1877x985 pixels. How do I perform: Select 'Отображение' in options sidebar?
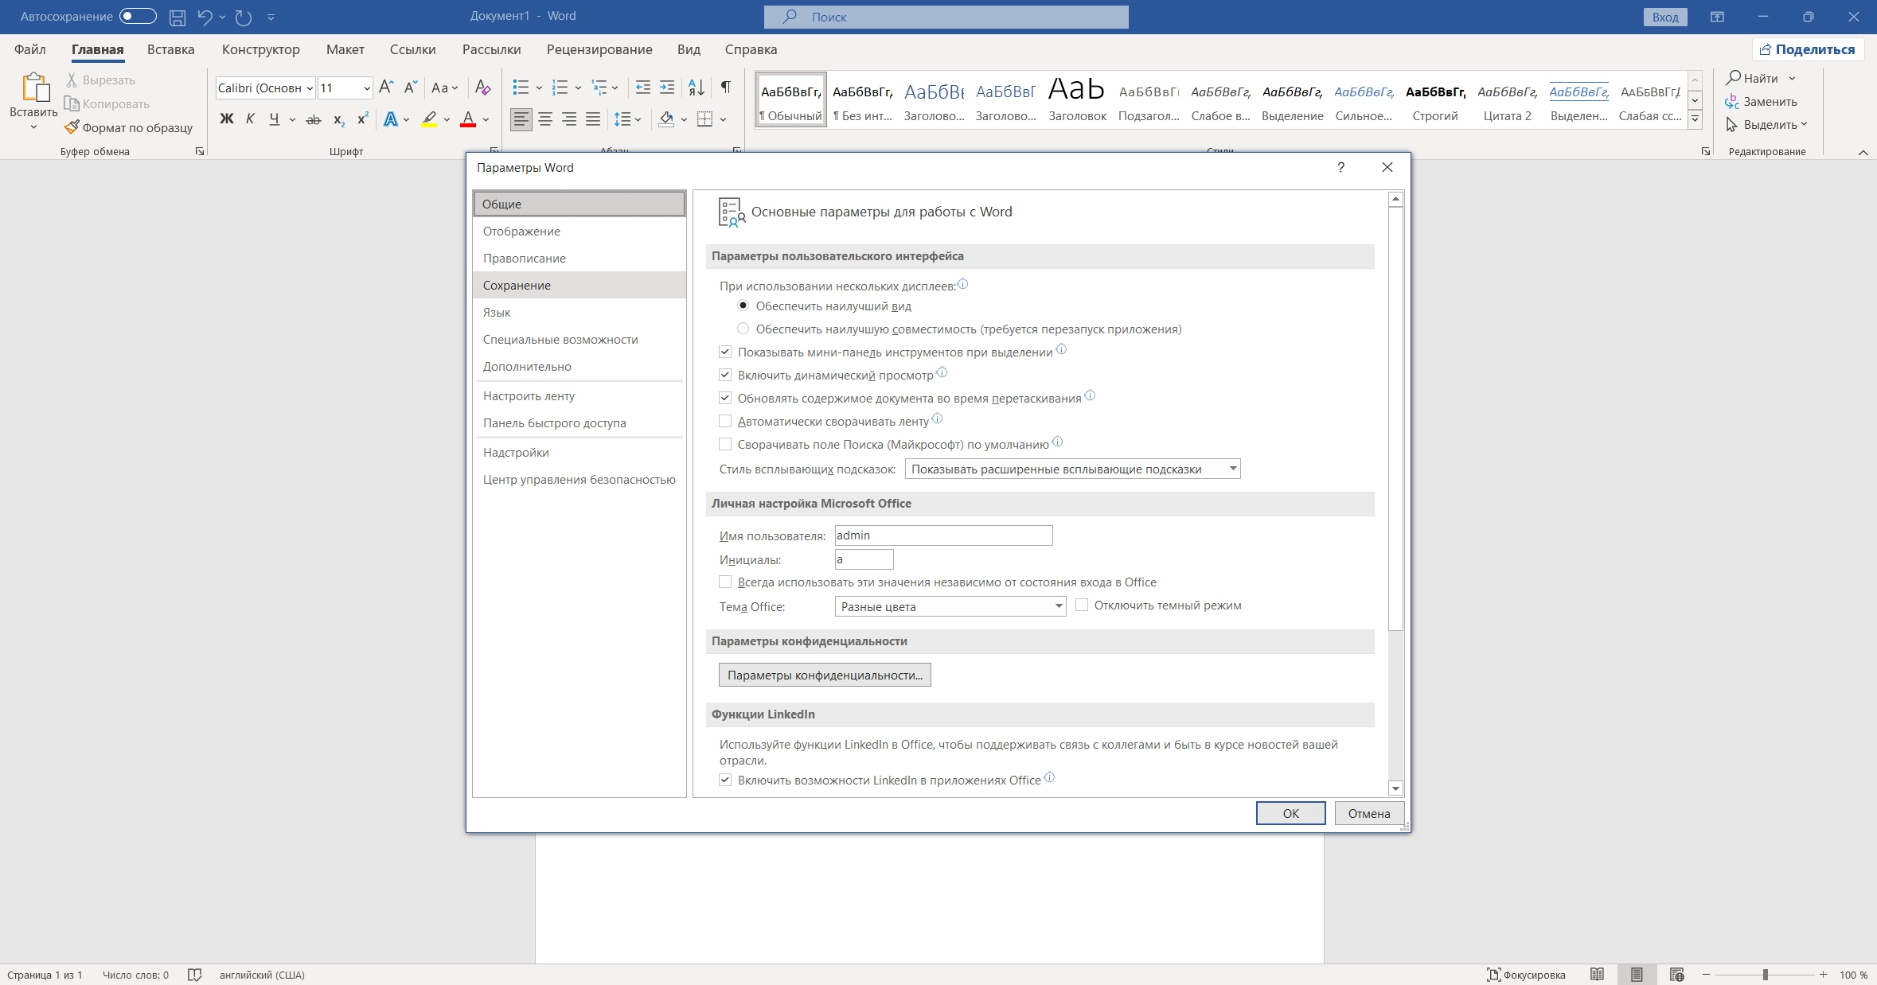click(x=579, y=231)
